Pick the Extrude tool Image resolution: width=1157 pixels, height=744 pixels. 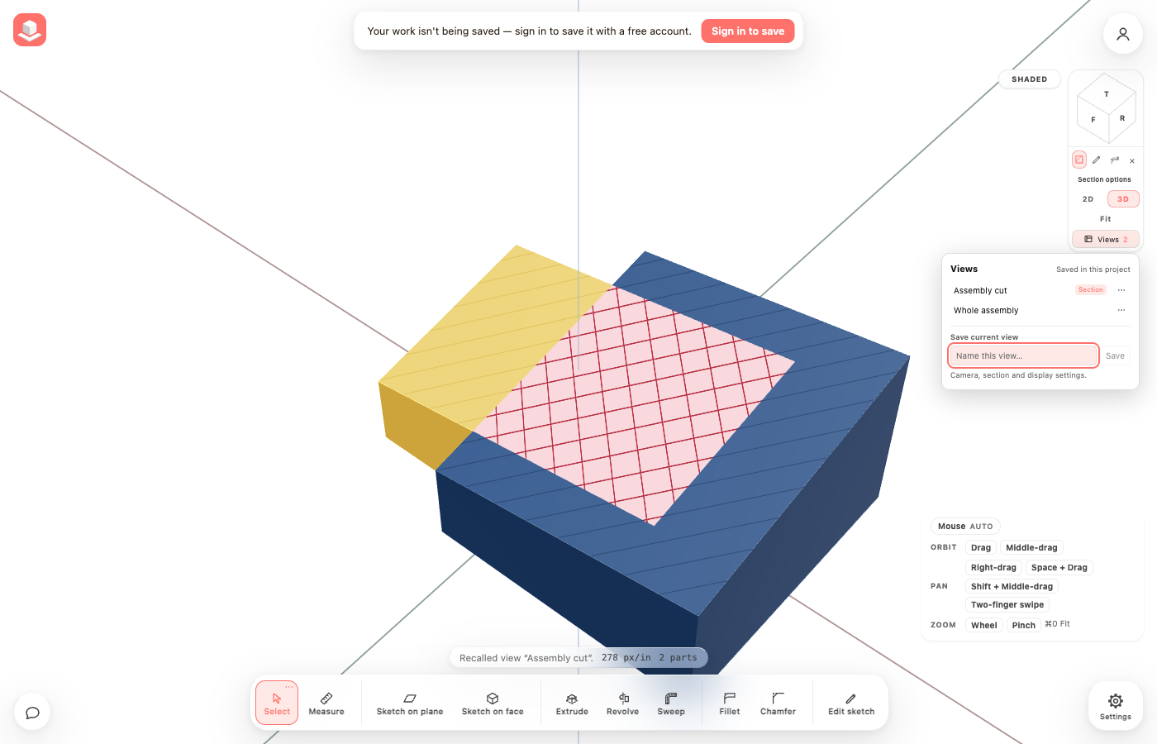point(572,703)
